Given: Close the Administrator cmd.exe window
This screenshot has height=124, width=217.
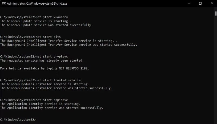Looking at the screenshot, I should (212, 4).
